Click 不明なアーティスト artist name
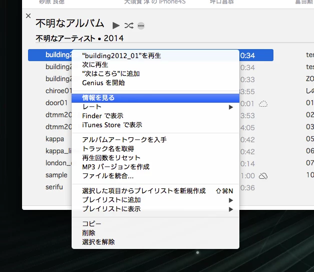 (65, 38)
